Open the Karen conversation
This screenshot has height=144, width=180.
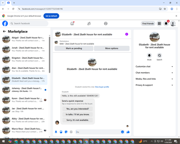[x=24, y=100]
